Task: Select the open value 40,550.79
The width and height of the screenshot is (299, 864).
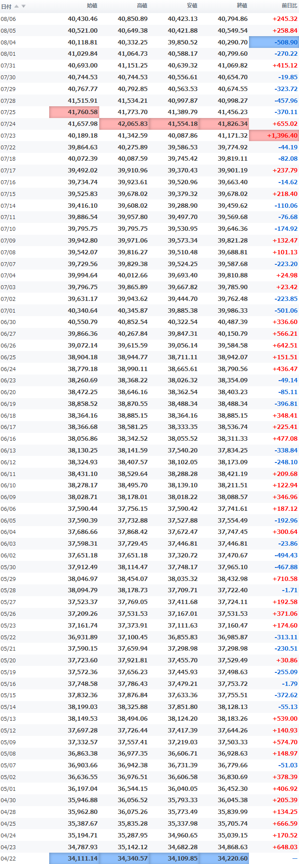Action: pos(83,322)
